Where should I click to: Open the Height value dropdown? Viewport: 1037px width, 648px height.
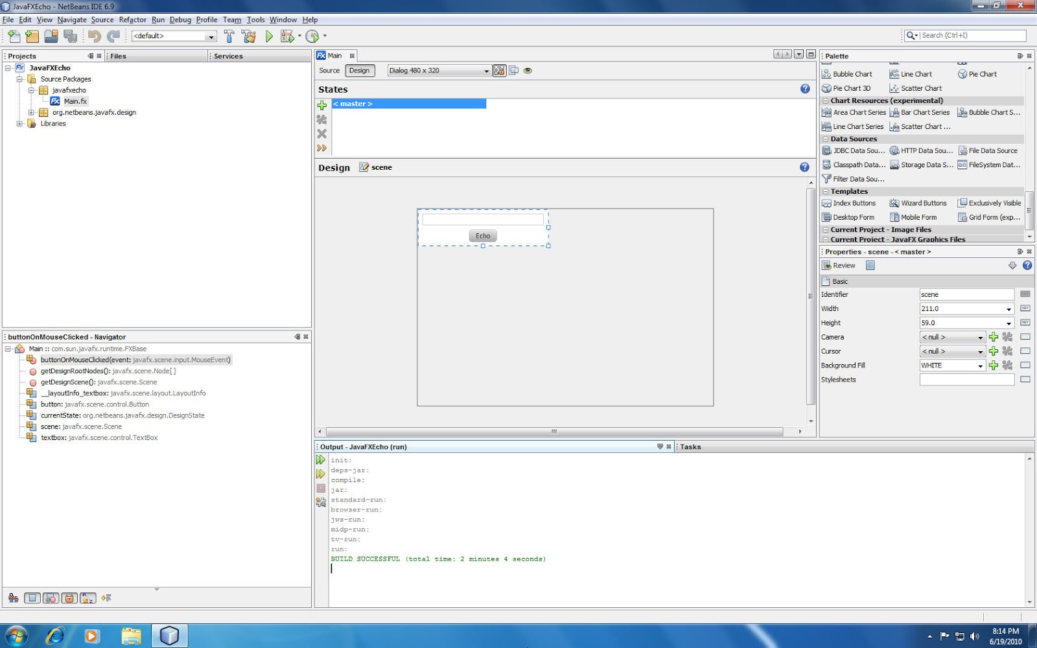pyautogui.click(x=1008, y=323)
